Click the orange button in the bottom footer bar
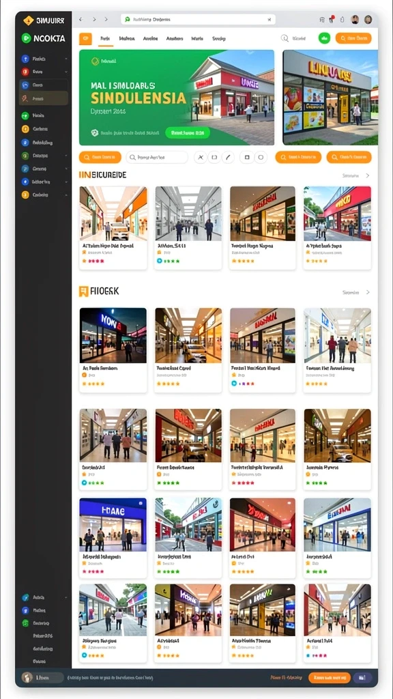 click(x=330, y=678)
